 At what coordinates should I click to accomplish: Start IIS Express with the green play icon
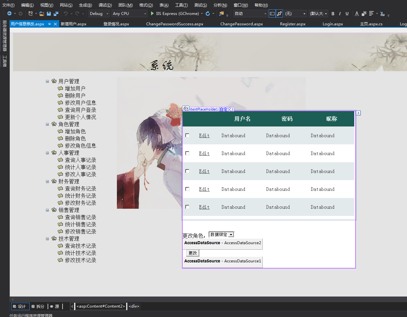point(152,13)
